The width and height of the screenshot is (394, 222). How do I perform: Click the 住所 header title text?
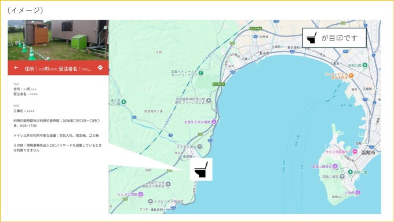tap(57, 68)
